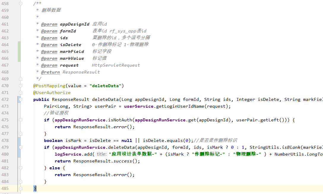This screenshot has width=323, height=194.
Task: Click line number 473 in the gutter
Action: click(x=5, y=106)
